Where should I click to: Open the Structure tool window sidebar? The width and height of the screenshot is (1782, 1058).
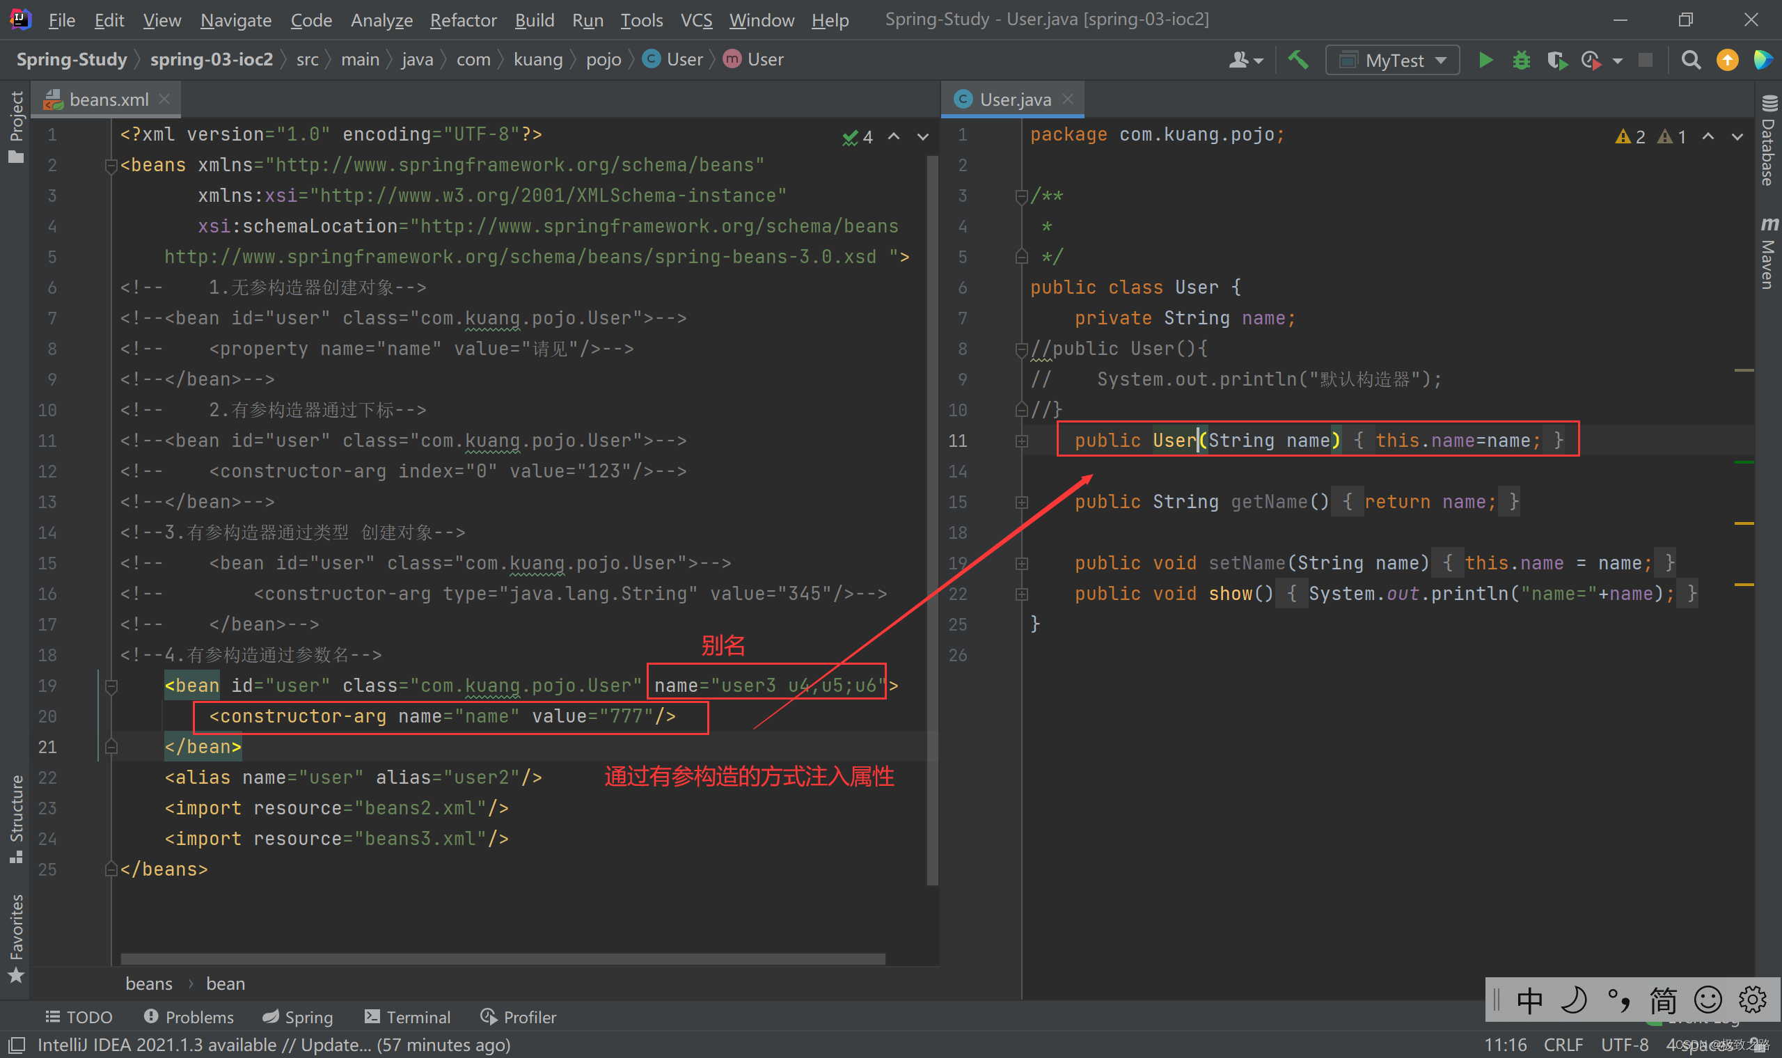[16, 819]
